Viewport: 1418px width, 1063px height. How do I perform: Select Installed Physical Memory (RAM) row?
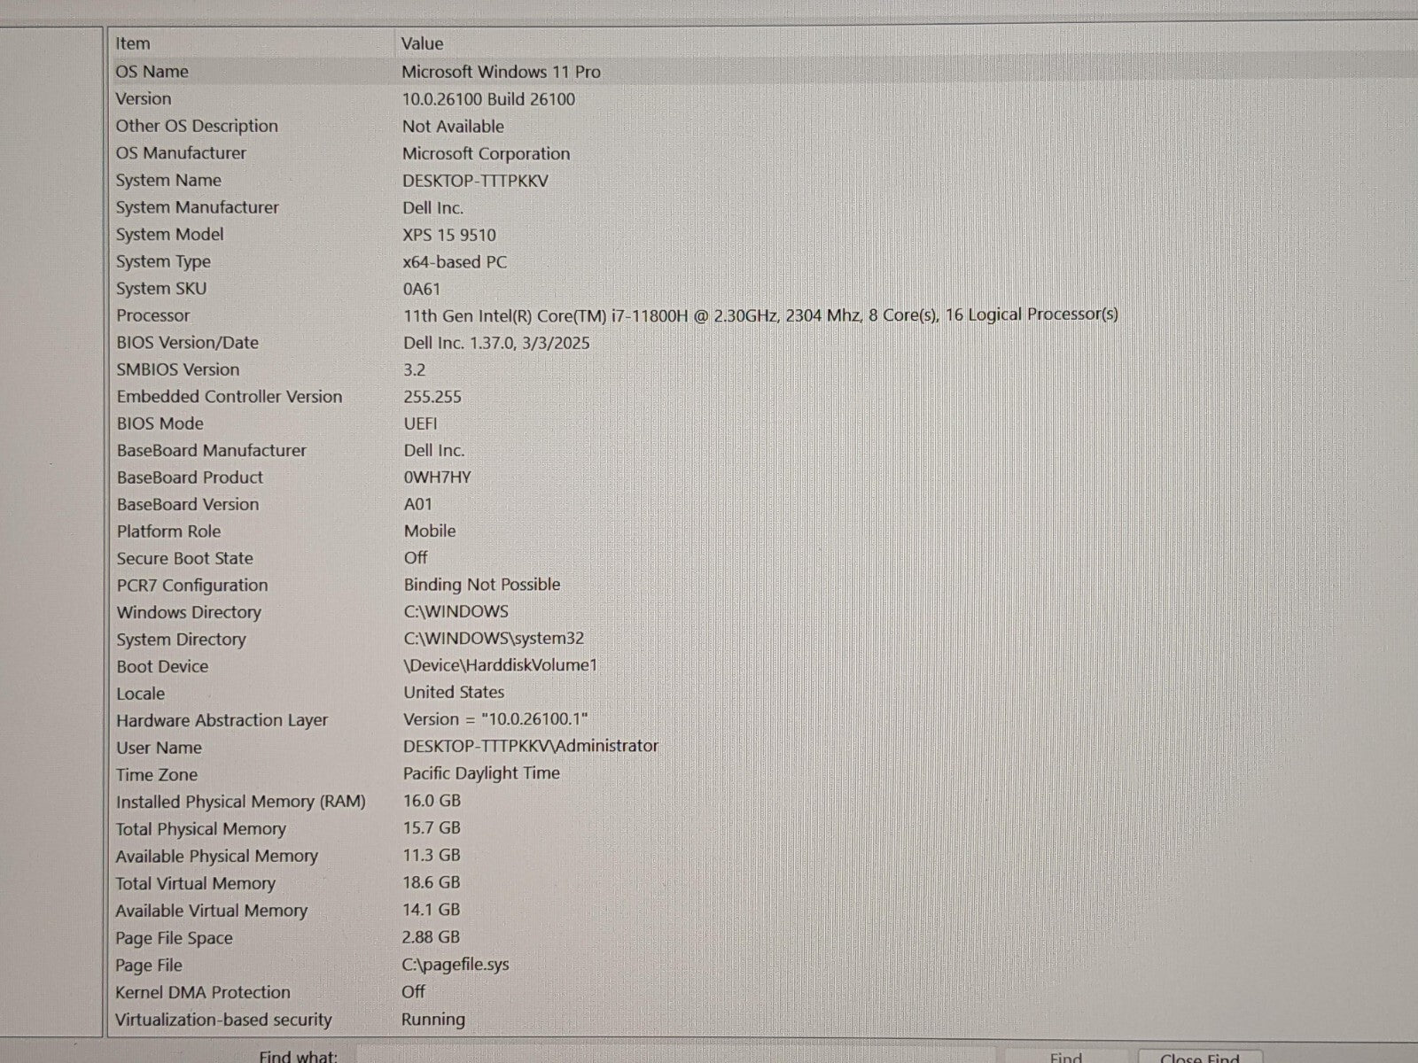(x=241, y=802)
